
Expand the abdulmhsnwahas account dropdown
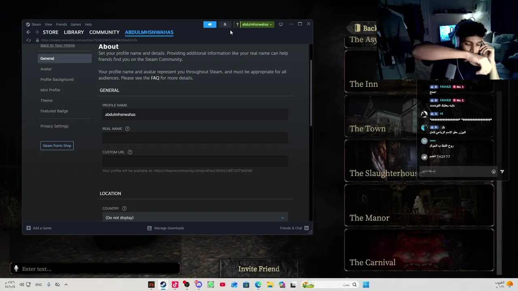point(257,24)
